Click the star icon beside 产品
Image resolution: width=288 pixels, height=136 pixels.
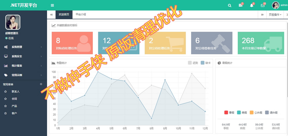coord(5,106)
